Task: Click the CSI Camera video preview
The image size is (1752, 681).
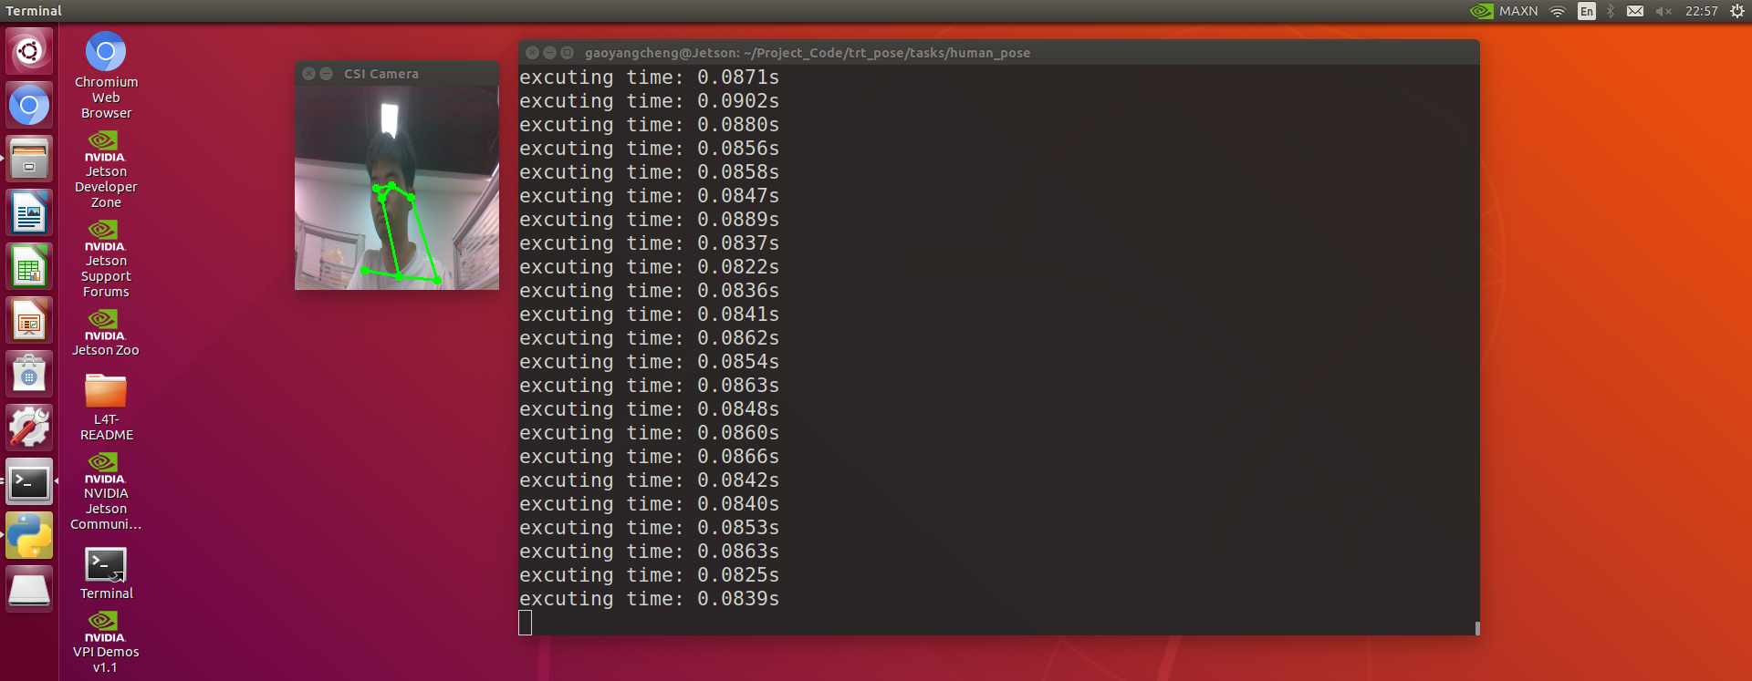Action: 397,188
